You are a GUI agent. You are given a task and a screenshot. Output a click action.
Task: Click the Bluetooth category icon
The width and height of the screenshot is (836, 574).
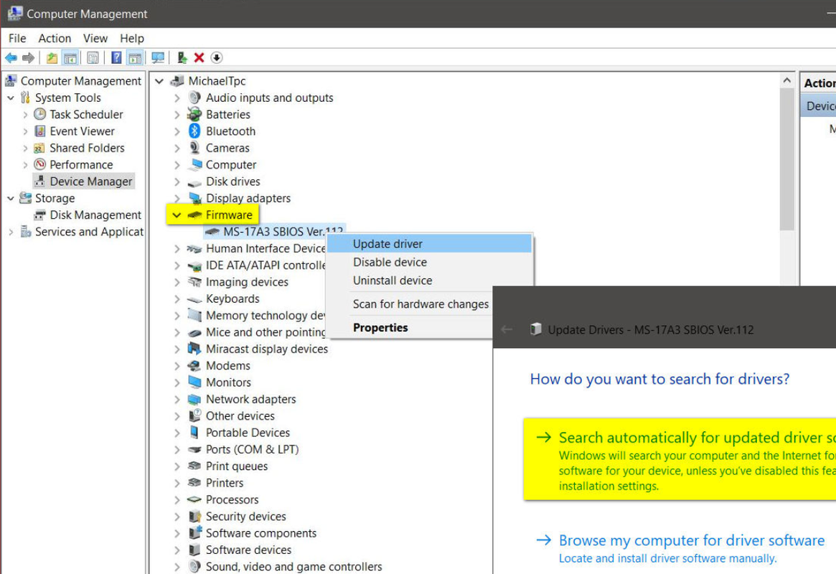point(194,131)
